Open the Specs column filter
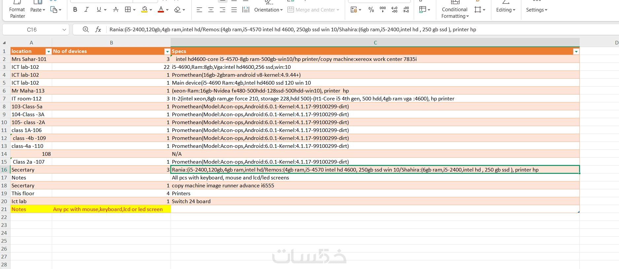Image resolution: width=619 pixels, height=269 pixels. 576,51
